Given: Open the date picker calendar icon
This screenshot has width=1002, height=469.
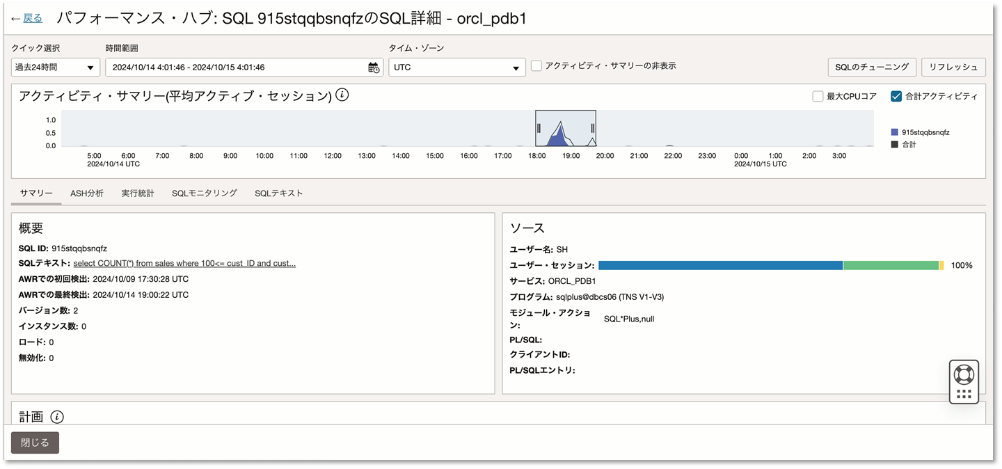Looking at the screenshot, I should [372, 67].
